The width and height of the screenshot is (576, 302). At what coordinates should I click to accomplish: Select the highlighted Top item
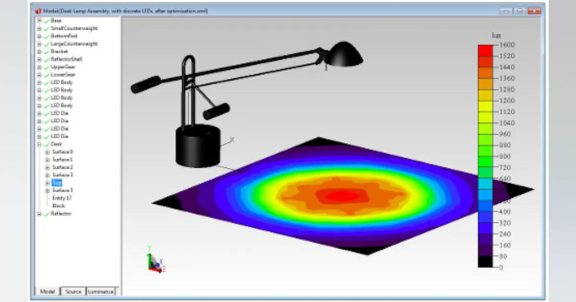pyautogui.click(x=57, y=183)
